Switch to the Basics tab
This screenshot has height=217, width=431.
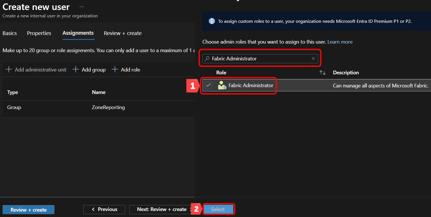point(10,33)
